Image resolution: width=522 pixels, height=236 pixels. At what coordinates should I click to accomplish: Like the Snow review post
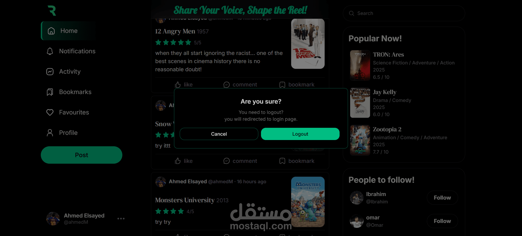[x=184, y=161]
